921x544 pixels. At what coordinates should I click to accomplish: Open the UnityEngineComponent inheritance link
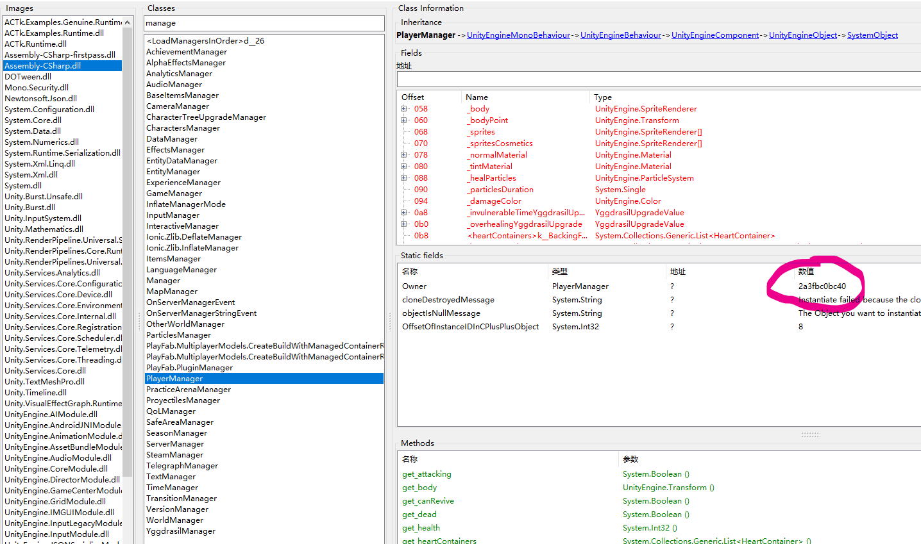715,35
